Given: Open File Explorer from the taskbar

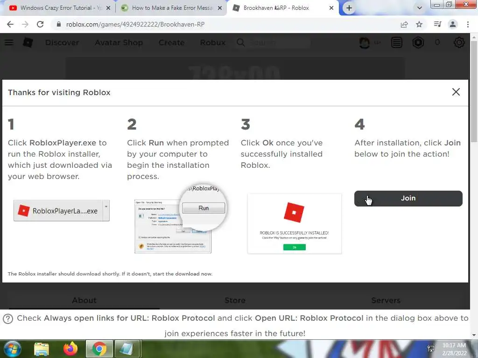Looking at the screenshot, I should tap(42, 349).
